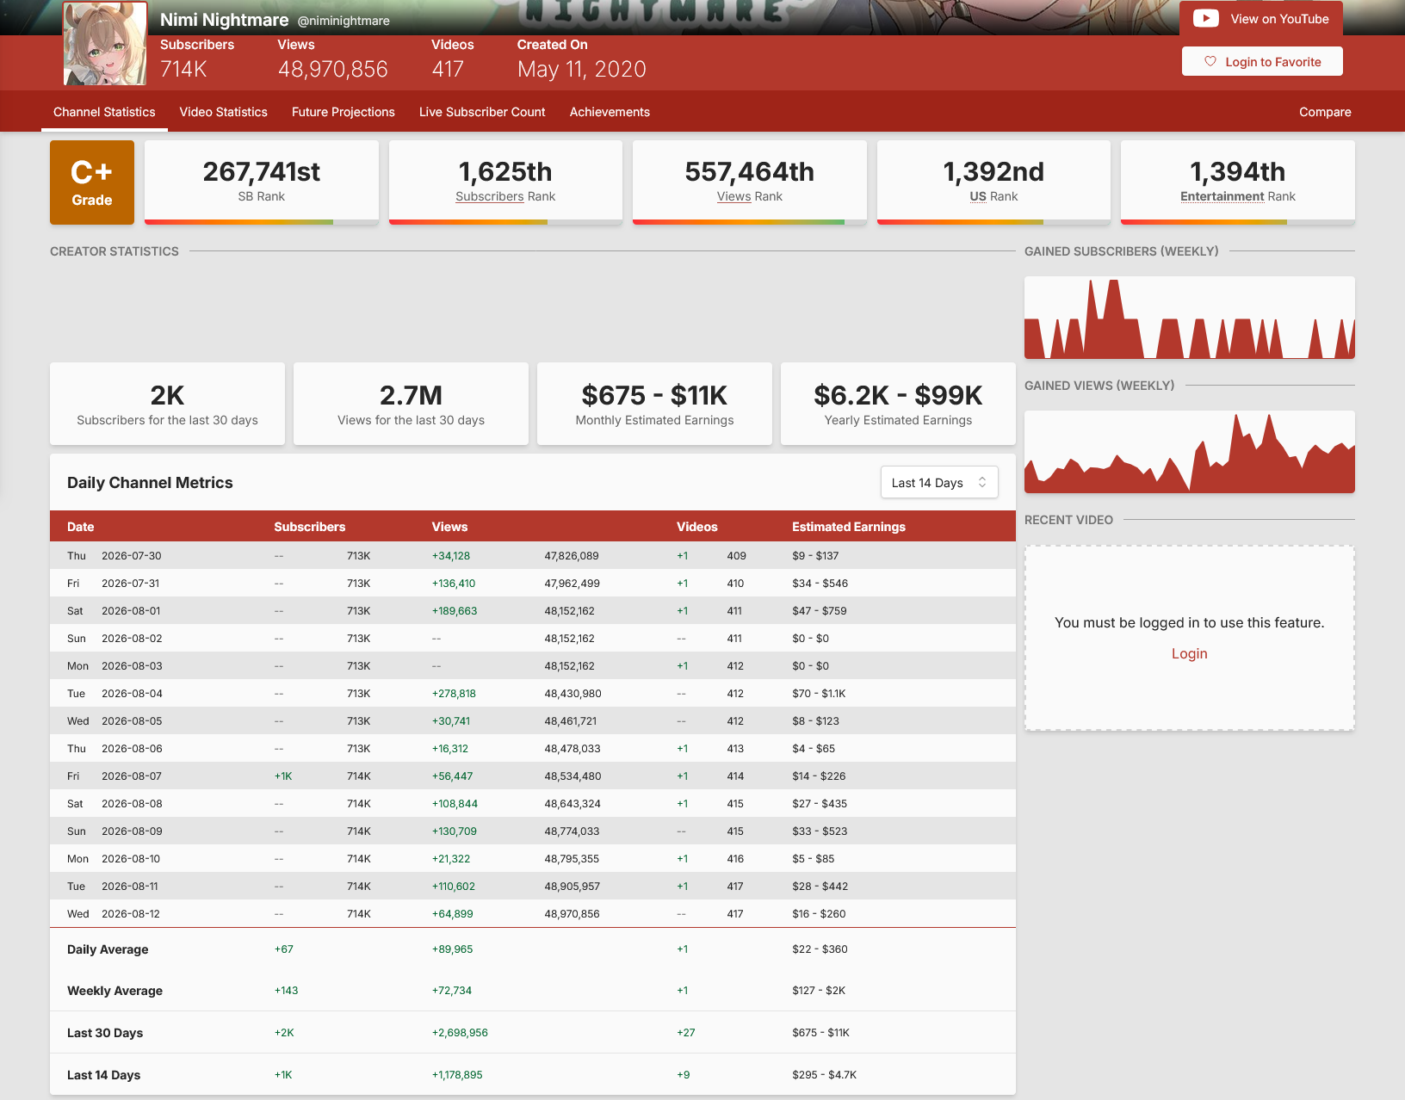Click the YouTube play icon
This screenshot has height=1100, width=1405.
point(1205,19)
